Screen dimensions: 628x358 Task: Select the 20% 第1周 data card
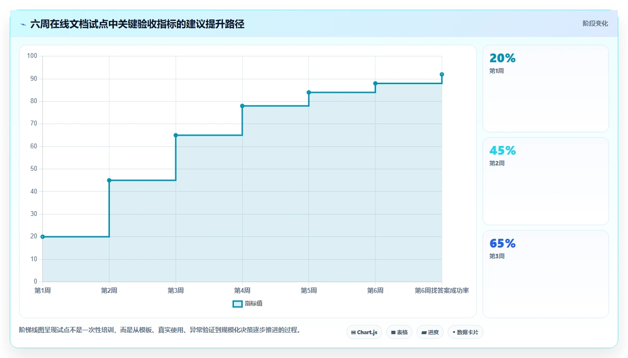pos(545,89)
